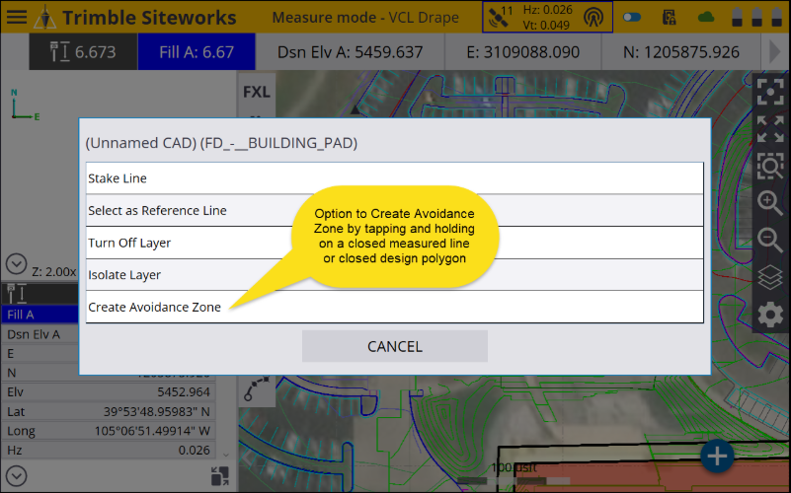Open the FXL feature library button
This screenshot has width=791, height=493.
257,92
